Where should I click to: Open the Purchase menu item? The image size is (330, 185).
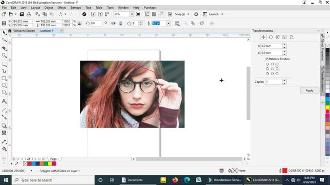(150, 8)
